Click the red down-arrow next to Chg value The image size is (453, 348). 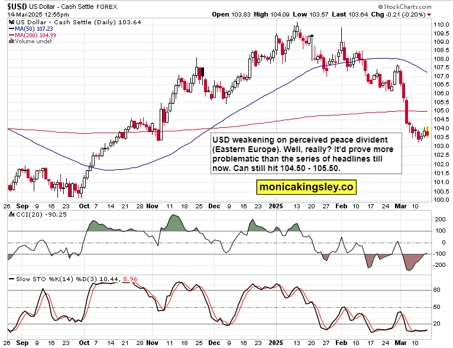429,14
